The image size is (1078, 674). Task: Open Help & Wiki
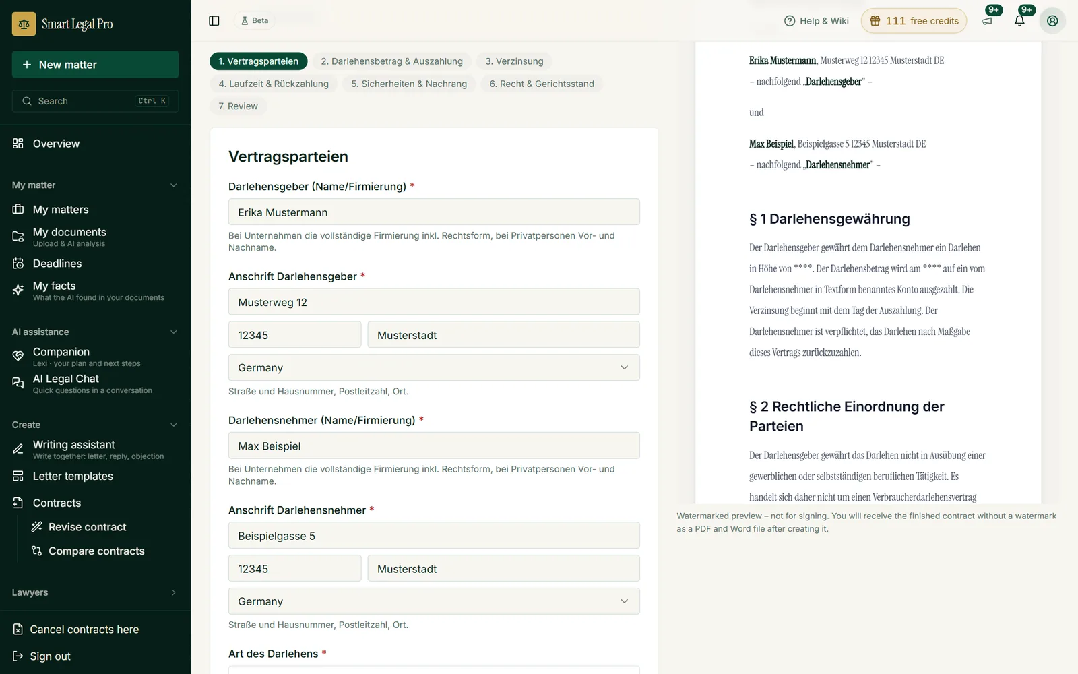817,21
